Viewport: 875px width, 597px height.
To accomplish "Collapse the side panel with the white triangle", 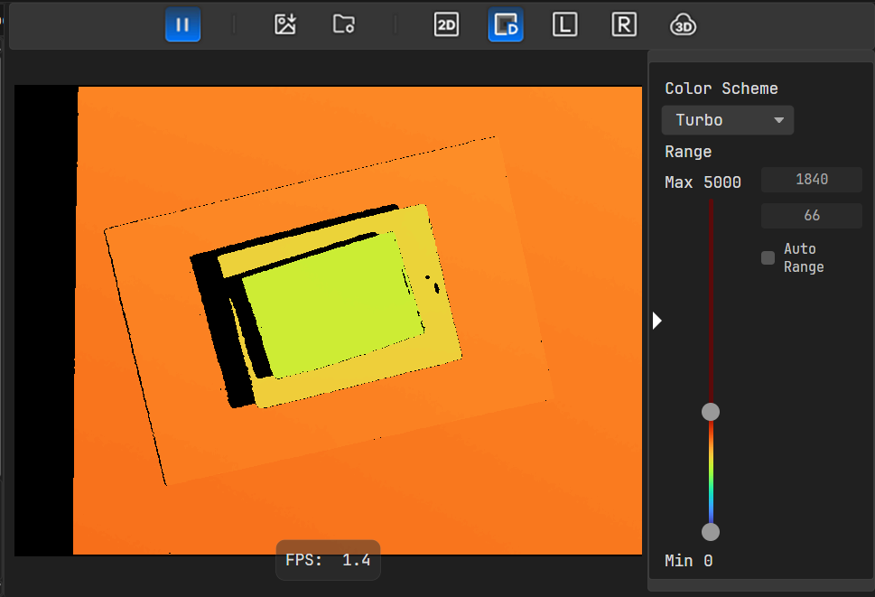I will 657,321.
